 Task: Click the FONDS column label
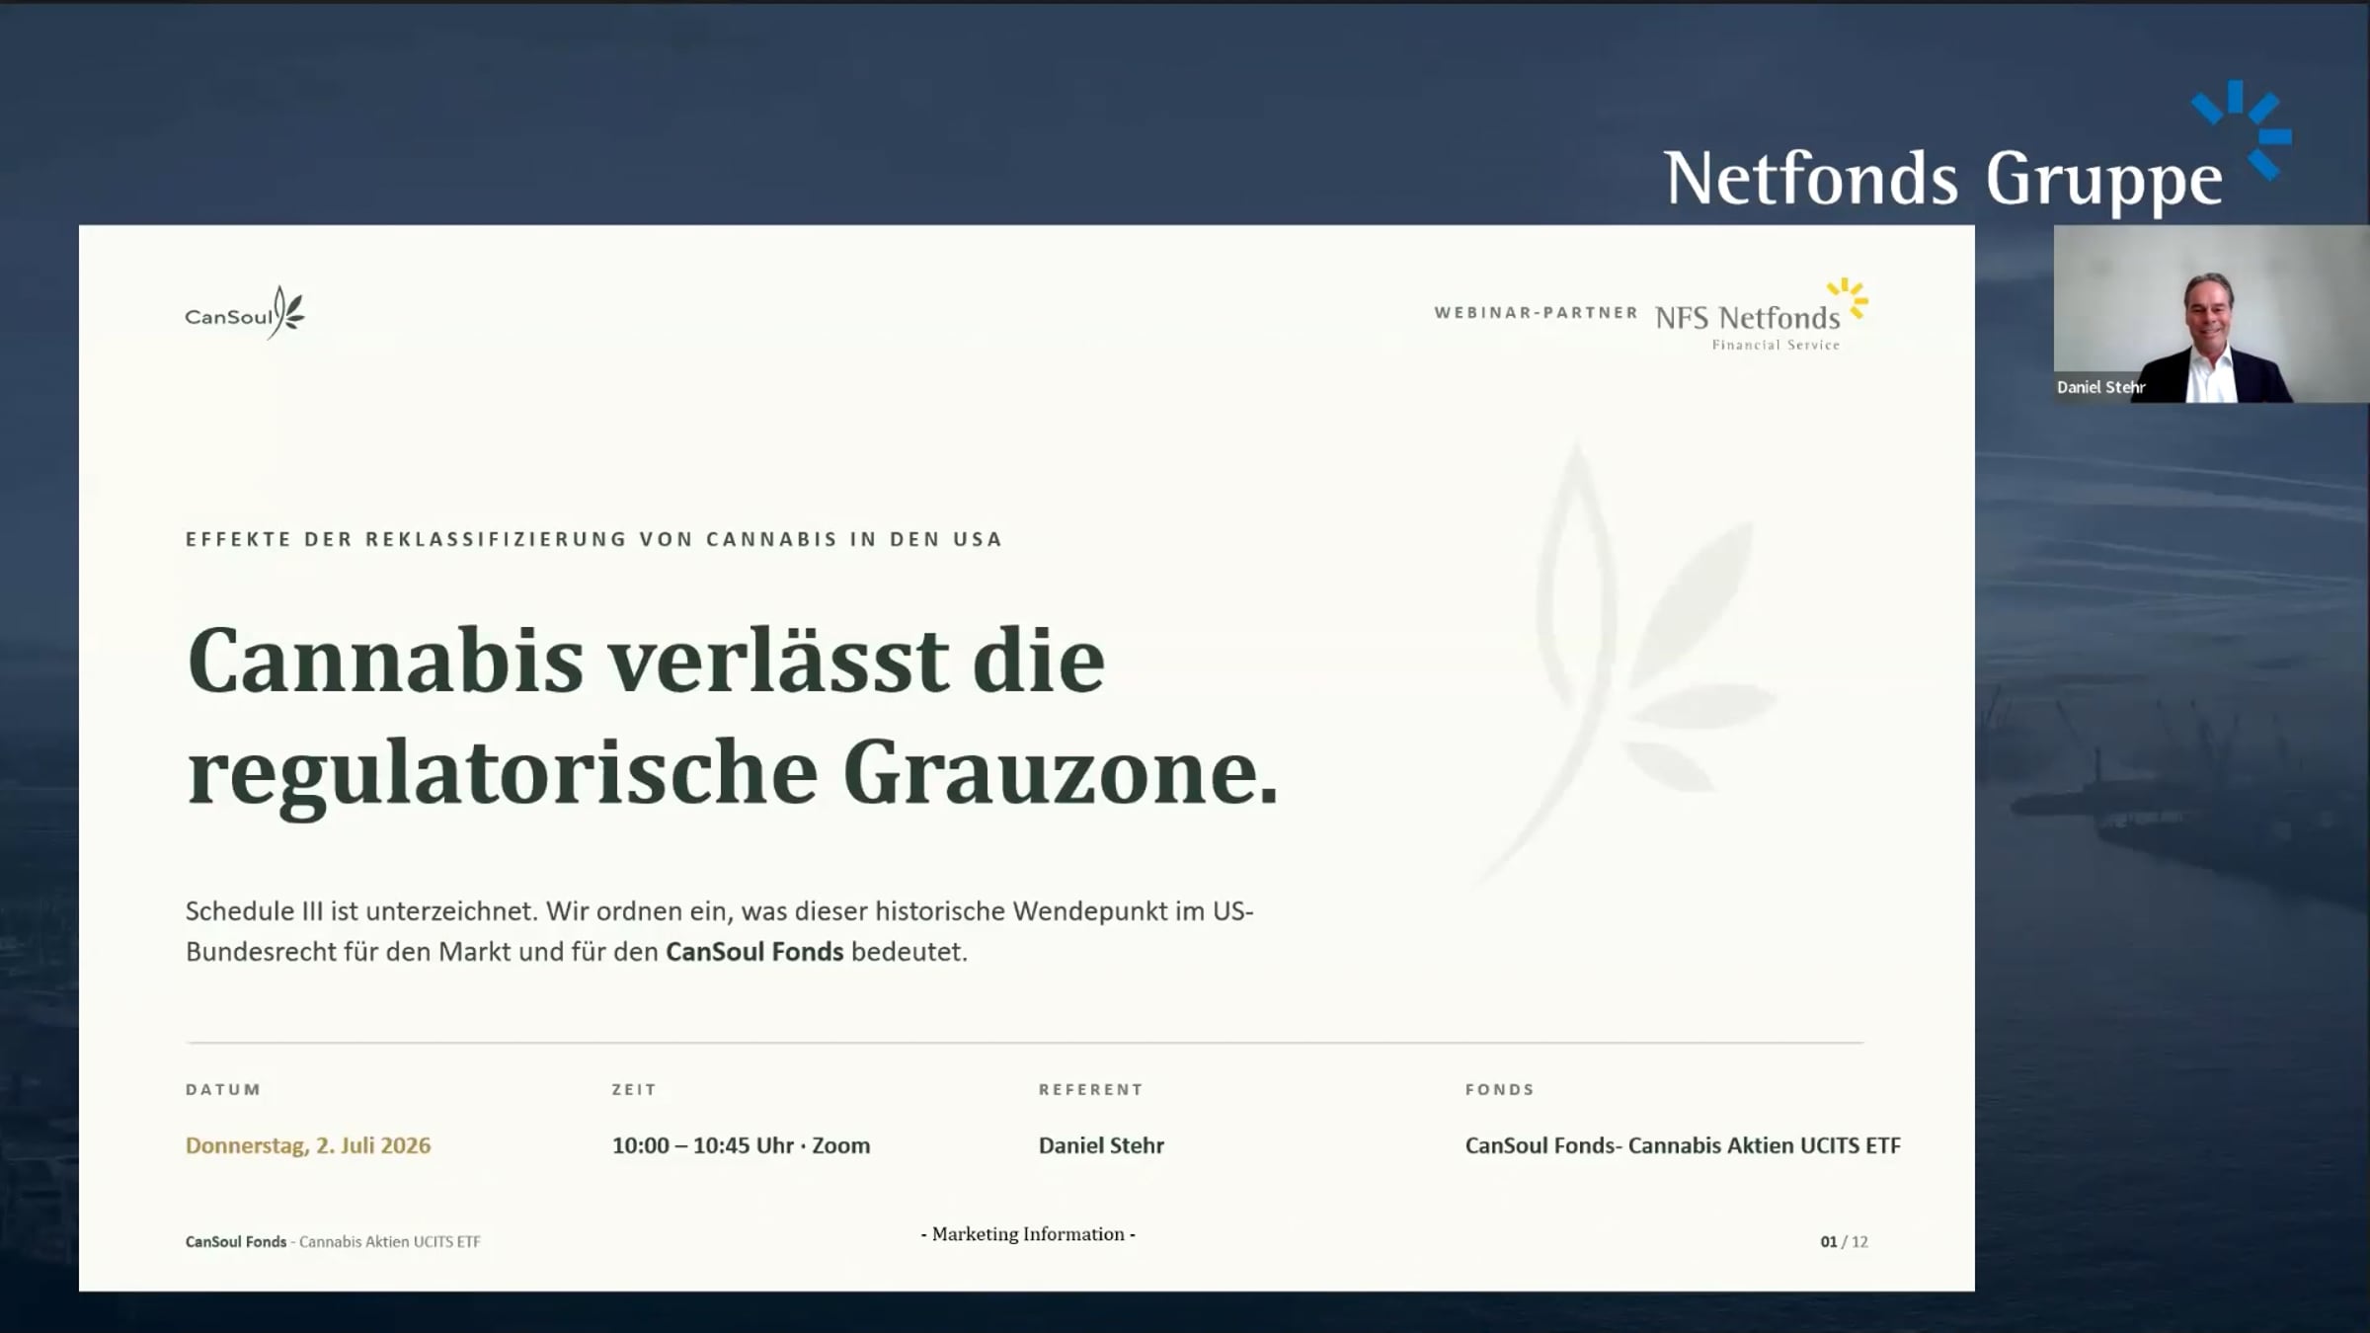click(1499, 1089)
